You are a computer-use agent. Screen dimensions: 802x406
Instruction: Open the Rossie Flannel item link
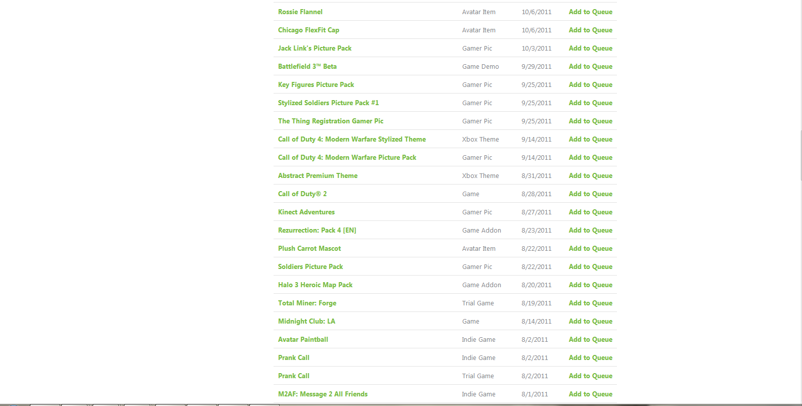click(300, 12)
